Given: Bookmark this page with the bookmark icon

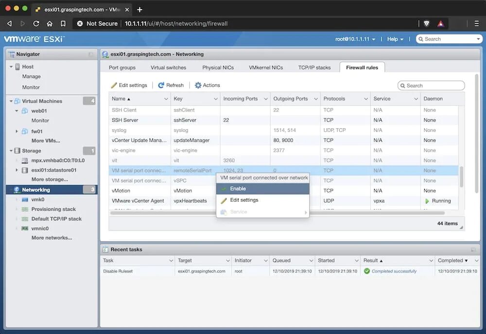Looking at the screenshot, I should 63,23.
